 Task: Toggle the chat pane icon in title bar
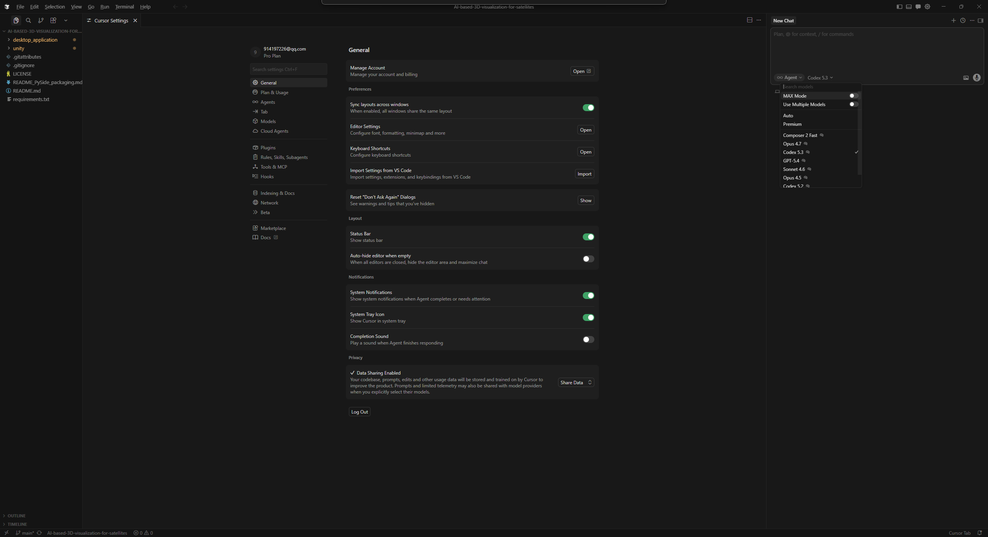point(918,7)
